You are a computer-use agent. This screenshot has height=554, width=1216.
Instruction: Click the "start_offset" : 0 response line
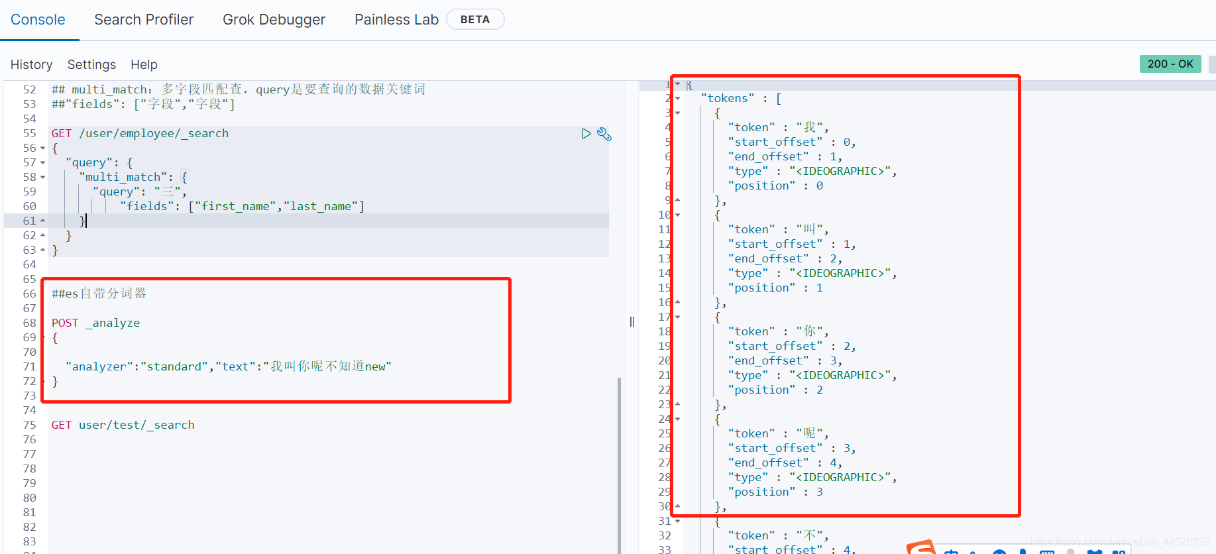[792, 142]
